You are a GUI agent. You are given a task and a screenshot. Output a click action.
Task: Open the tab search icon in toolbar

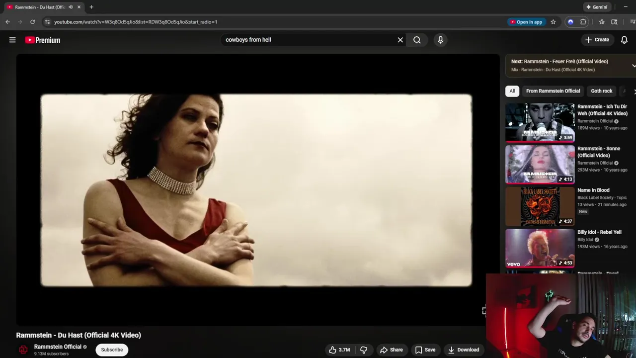tap(614, 22)
